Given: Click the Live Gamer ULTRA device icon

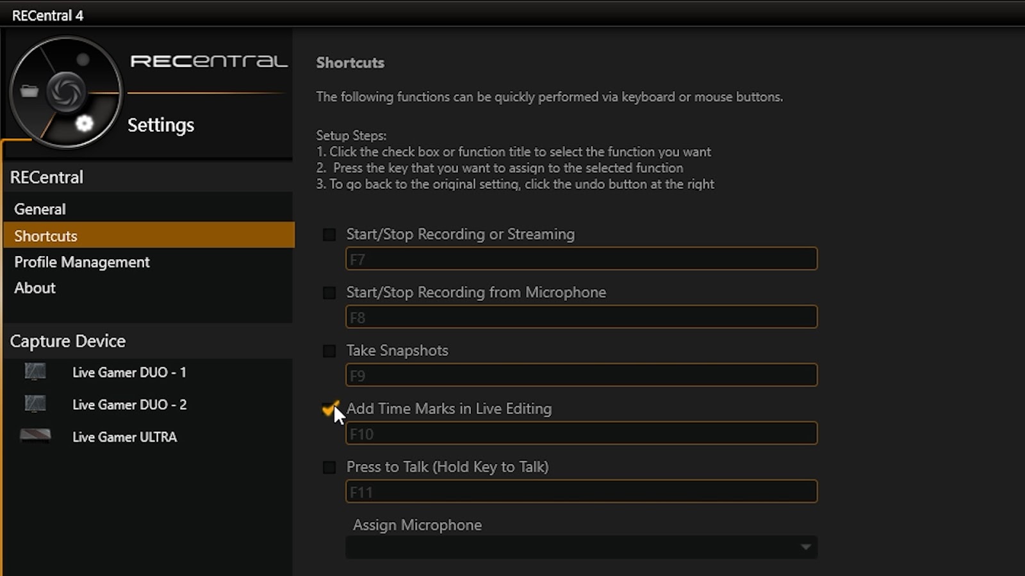Looking at the screenshot, I should 35,436.
